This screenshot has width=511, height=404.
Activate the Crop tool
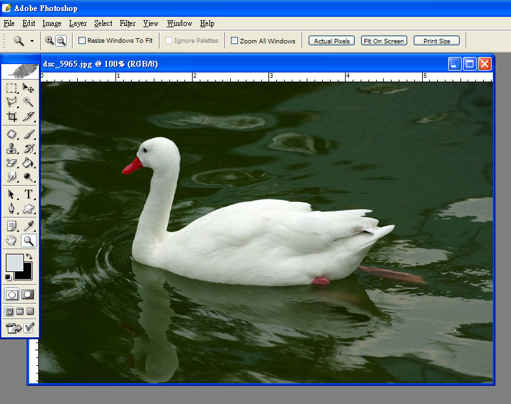coord(12,117)
